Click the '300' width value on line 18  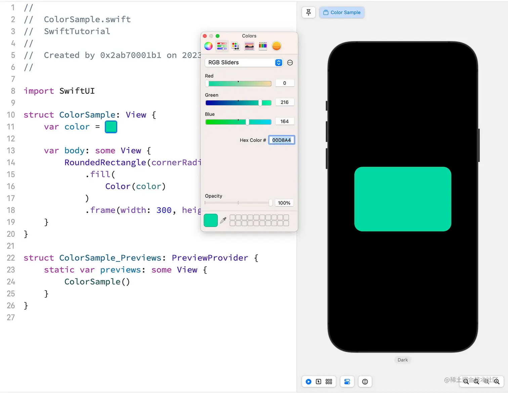[x=164, y=210]
